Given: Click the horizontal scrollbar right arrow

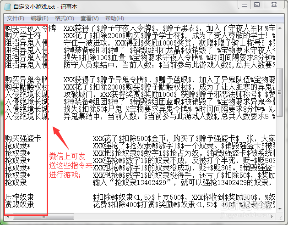Looking at the screenshot, I should [x=272, y=217].
